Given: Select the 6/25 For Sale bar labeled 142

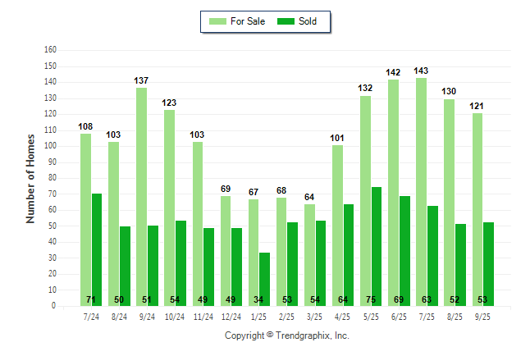Looking at the screenshot, I should 393,192.
